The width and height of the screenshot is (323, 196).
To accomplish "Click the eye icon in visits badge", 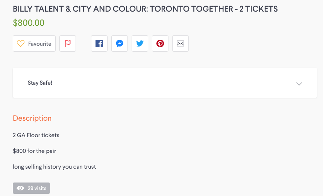I will (20, 188).
